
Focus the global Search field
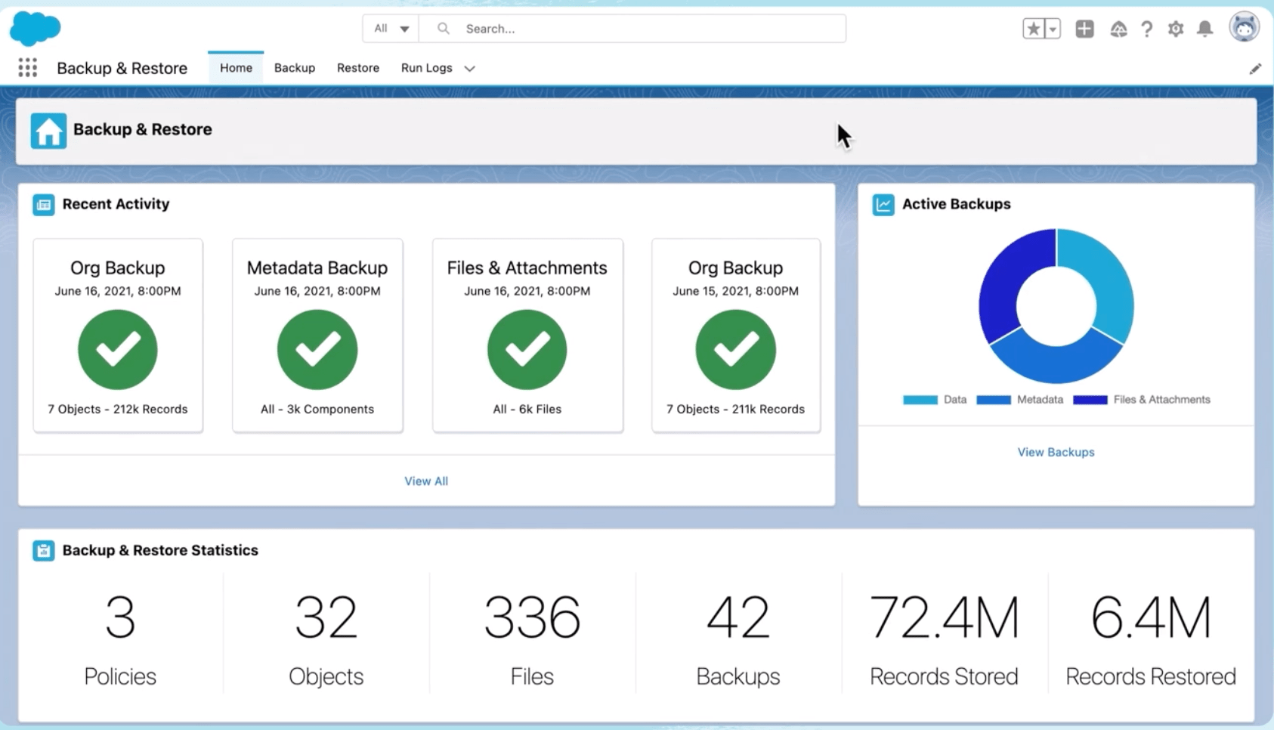632,29
